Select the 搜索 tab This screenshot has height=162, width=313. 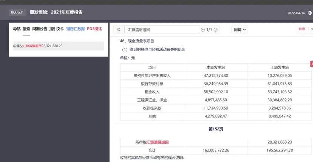pyautogui.click(x=26, y=29)
